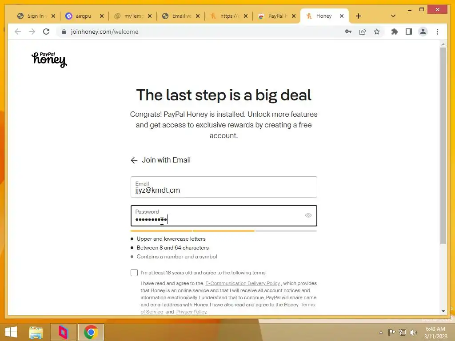The width and height of the screenshot is (455, 341).
Task: Click the site padlock security icon
Action: coord(64,32)
